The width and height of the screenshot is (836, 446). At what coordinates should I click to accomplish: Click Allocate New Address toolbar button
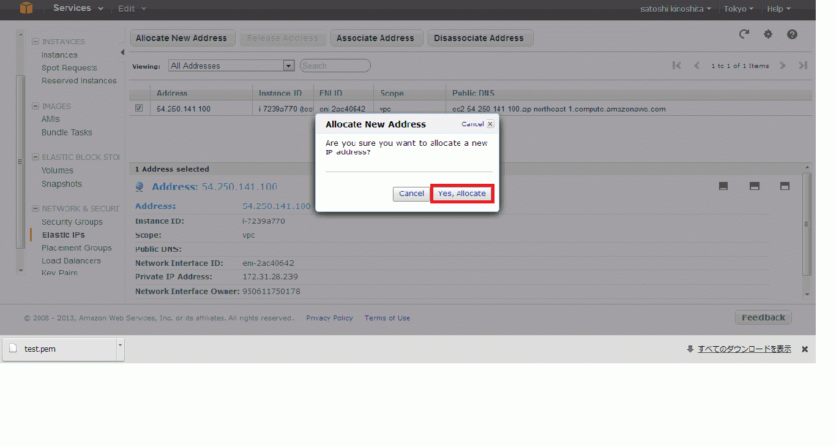point(181,38)
